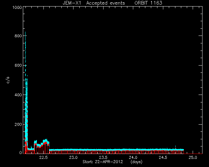Click the small cyan spike near day 24.7
Viewport: 209px width, 167px height.
click(x=175, y=147)
